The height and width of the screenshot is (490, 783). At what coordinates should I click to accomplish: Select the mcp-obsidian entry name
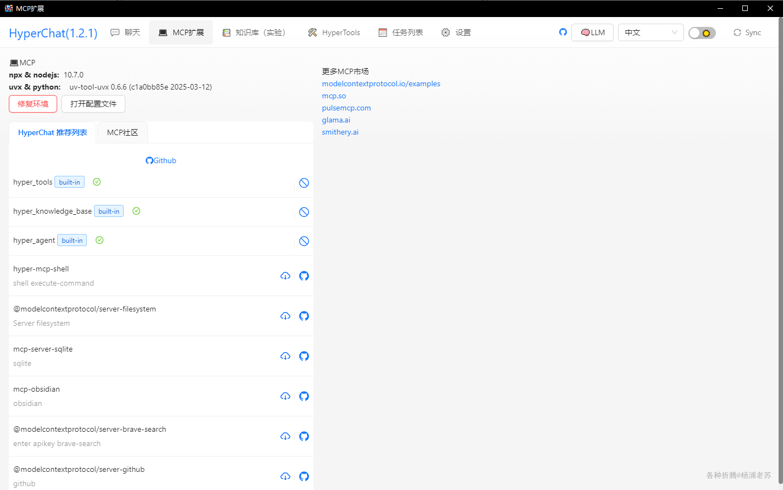36,389
